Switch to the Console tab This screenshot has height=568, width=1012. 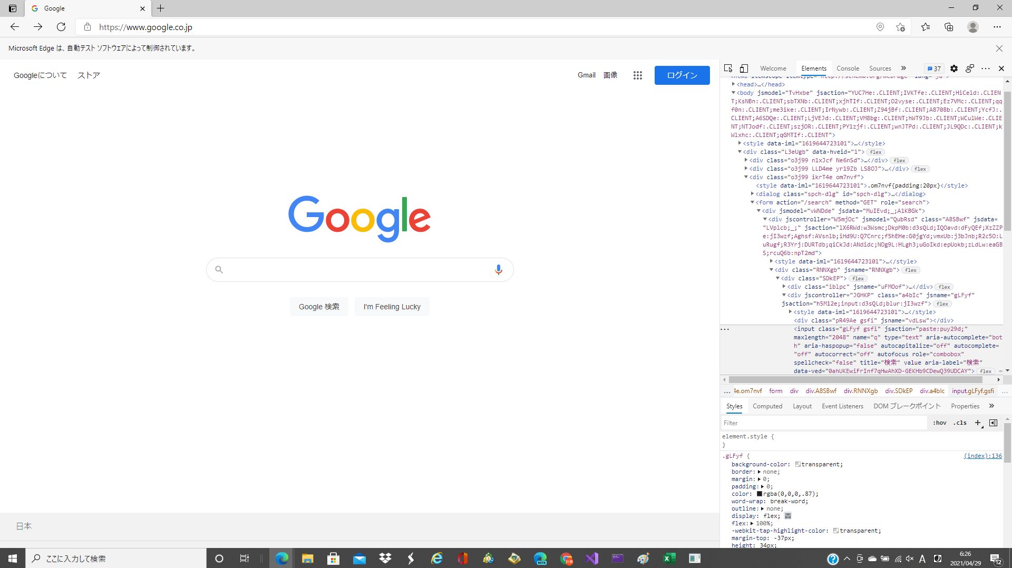(x=848, y=68)
